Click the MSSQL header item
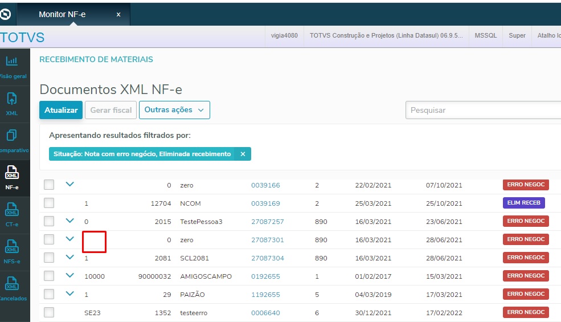Viewport: 561px width, 322px height. pyautogui.click(x=485, y=35)
